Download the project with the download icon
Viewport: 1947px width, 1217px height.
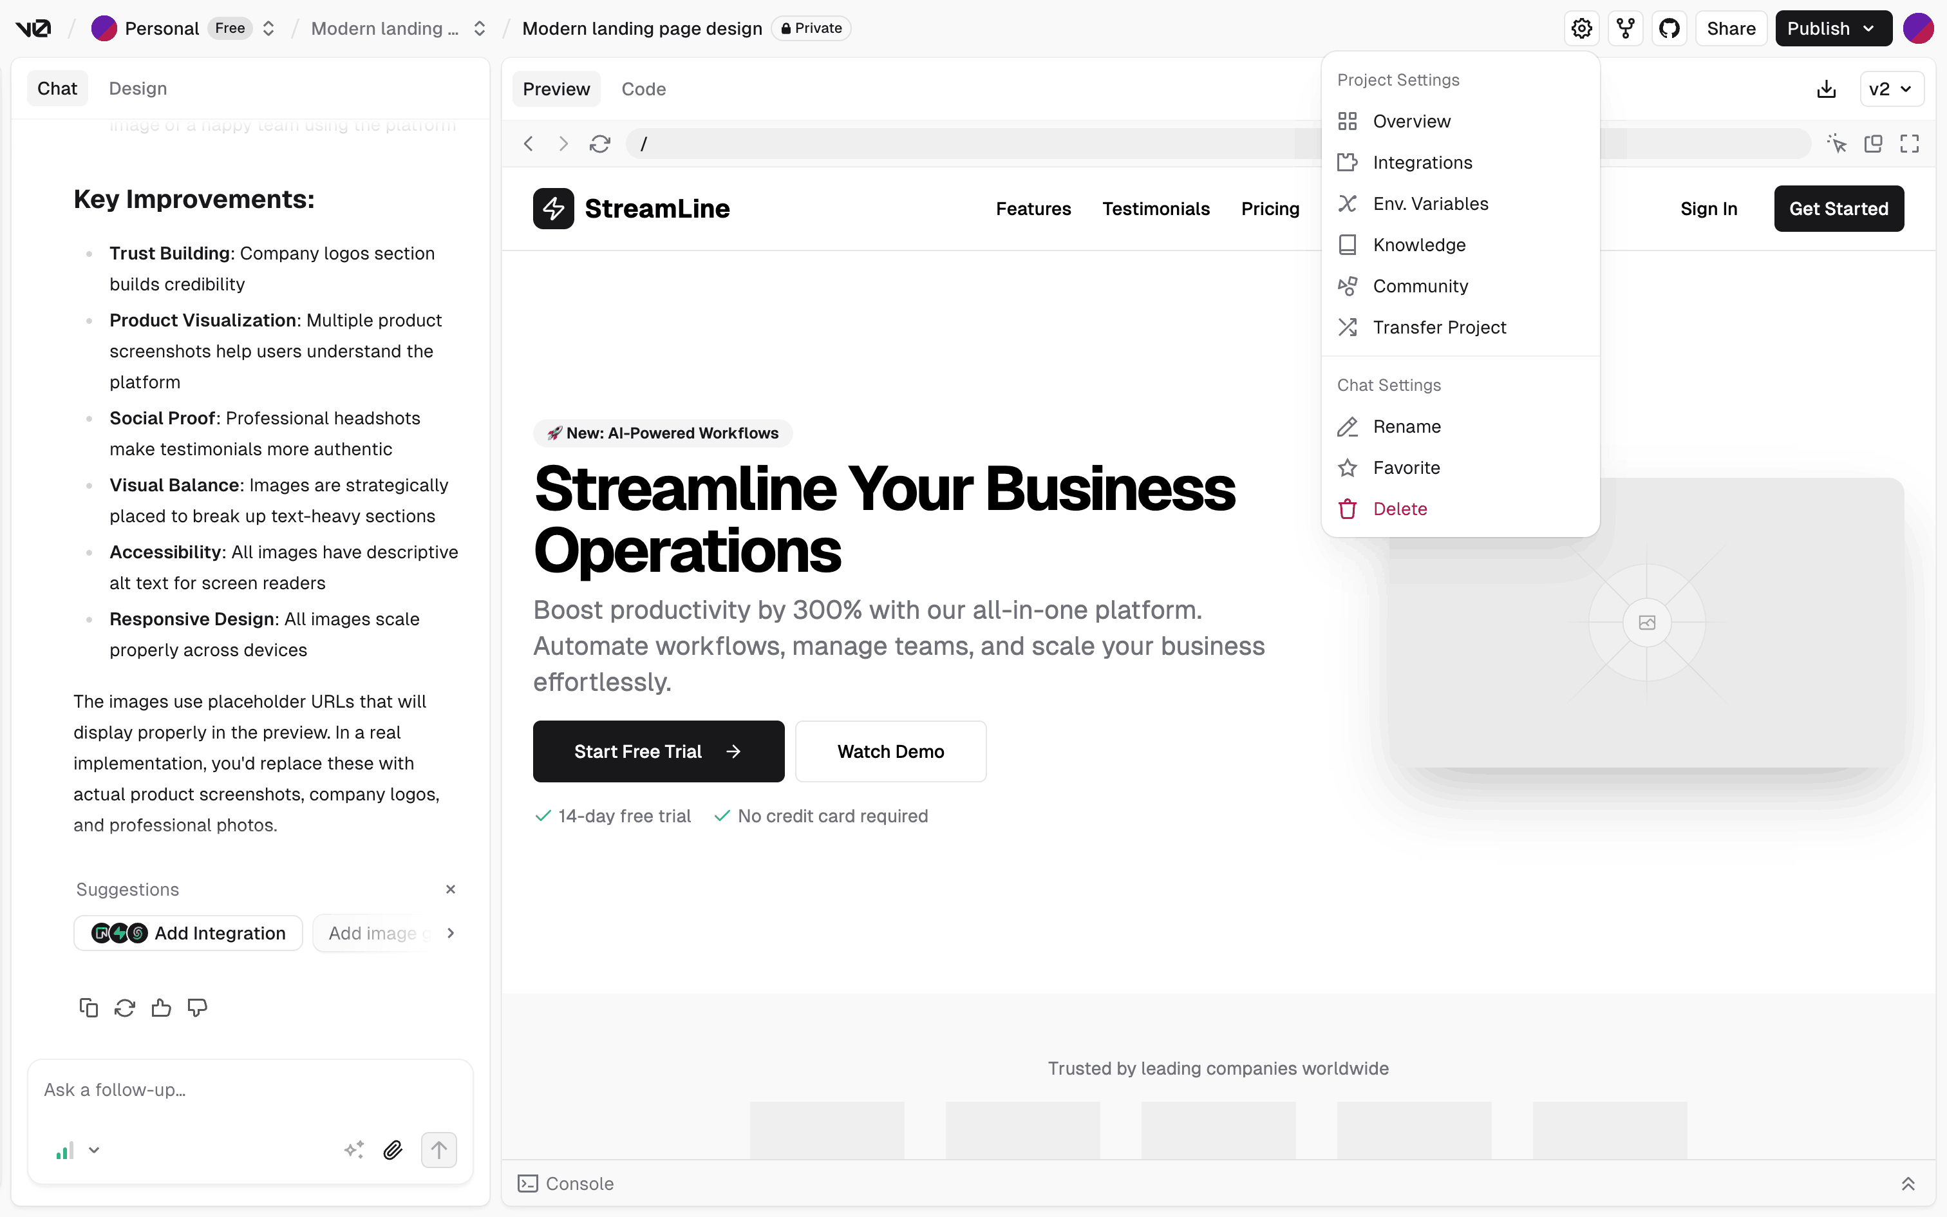coord(1825,90)
